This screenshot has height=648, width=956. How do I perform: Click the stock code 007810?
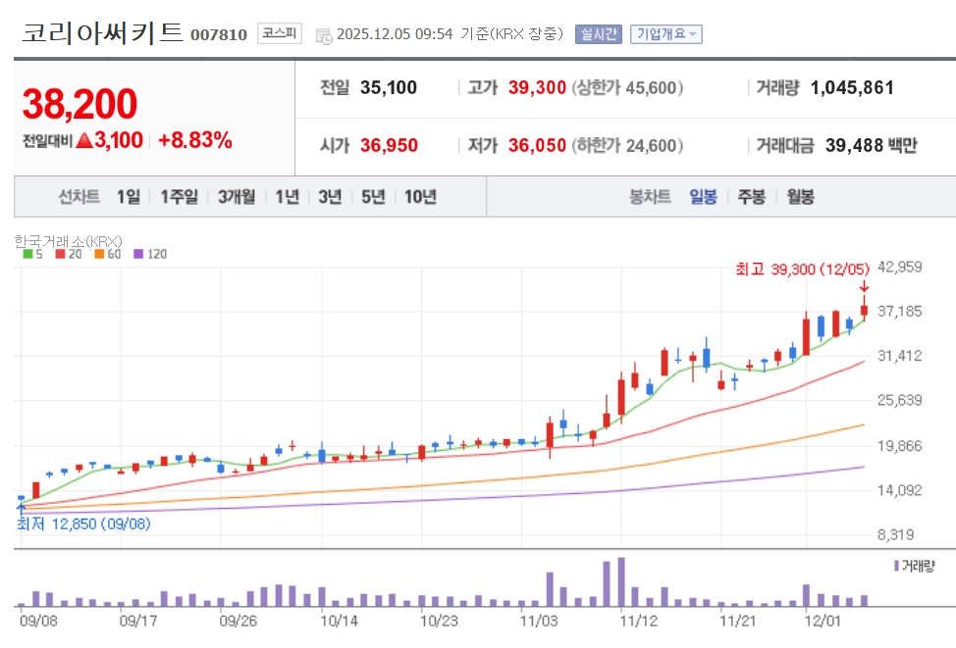tap(219, 34)
